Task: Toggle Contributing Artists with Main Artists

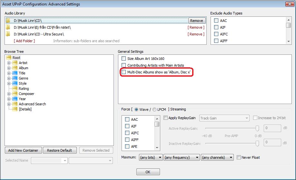Action: pyautogui.click(x=123, y=65)
